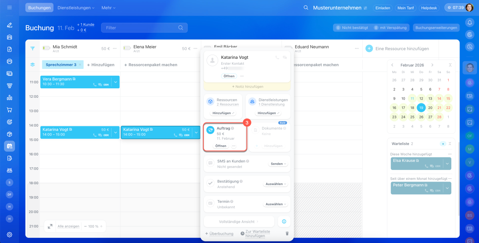Open the bar chart analytics sidebar icon
This screenshot has height=243, width=479.
coord(9,98)
